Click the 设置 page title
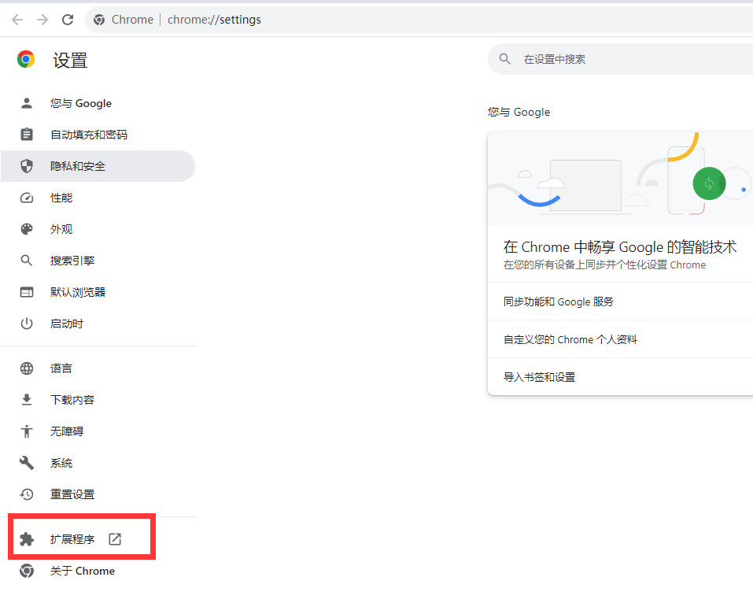Image resolution: width=753 pixels, height=603 pixels. point(70,61)
